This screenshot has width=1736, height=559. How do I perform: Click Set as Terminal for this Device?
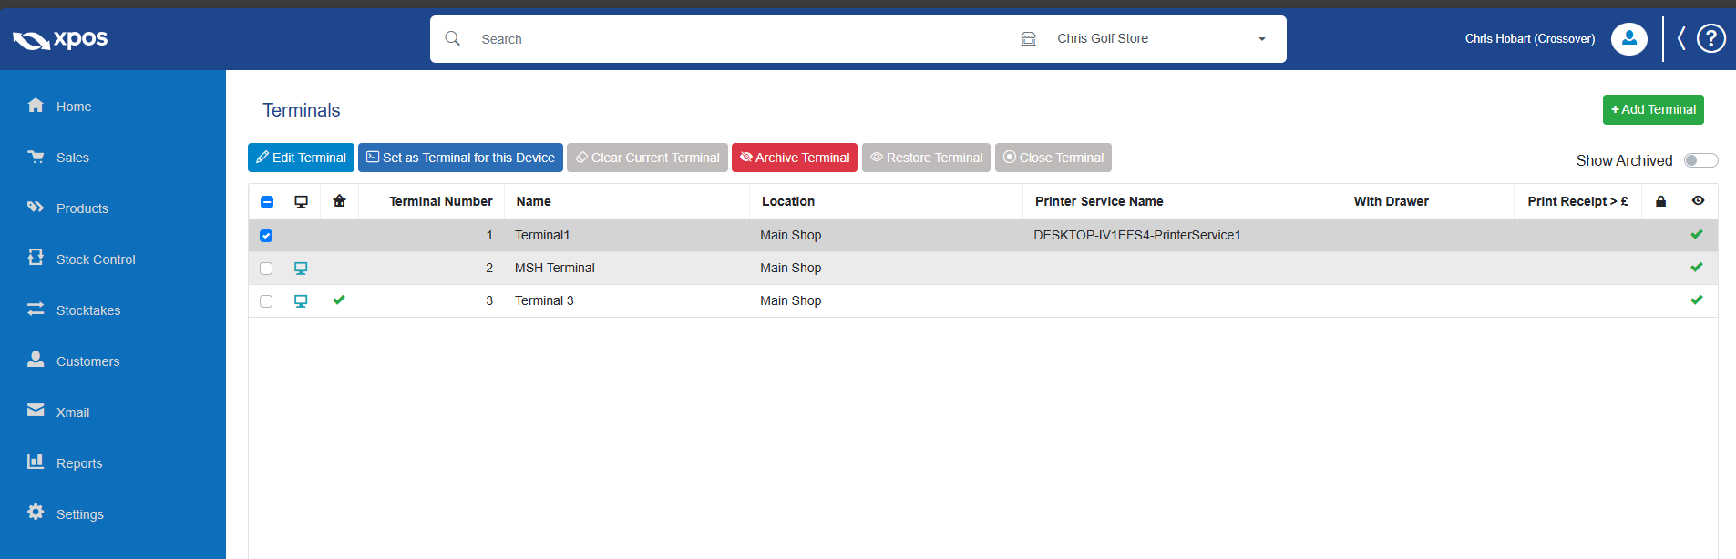(x=460, y=158)
